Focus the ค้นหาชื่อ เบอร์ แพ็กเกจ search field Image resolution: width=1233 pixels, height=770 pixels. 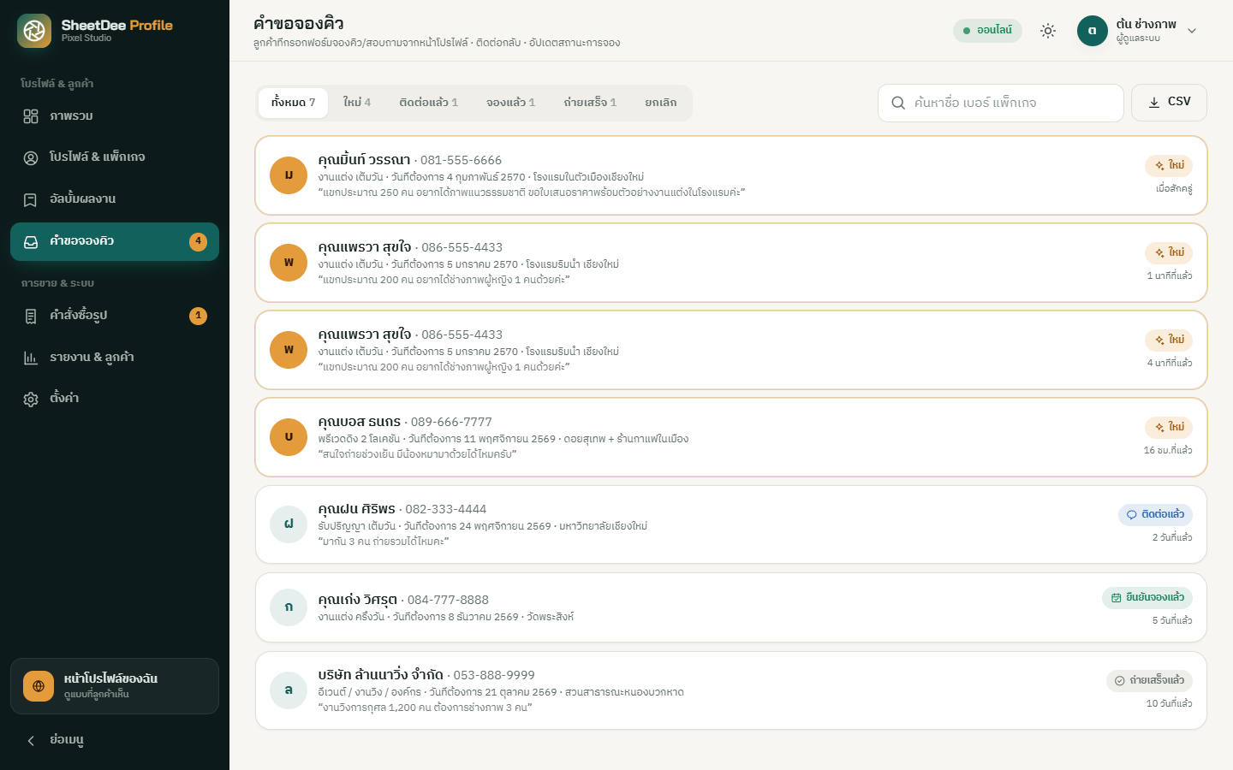1001,103
